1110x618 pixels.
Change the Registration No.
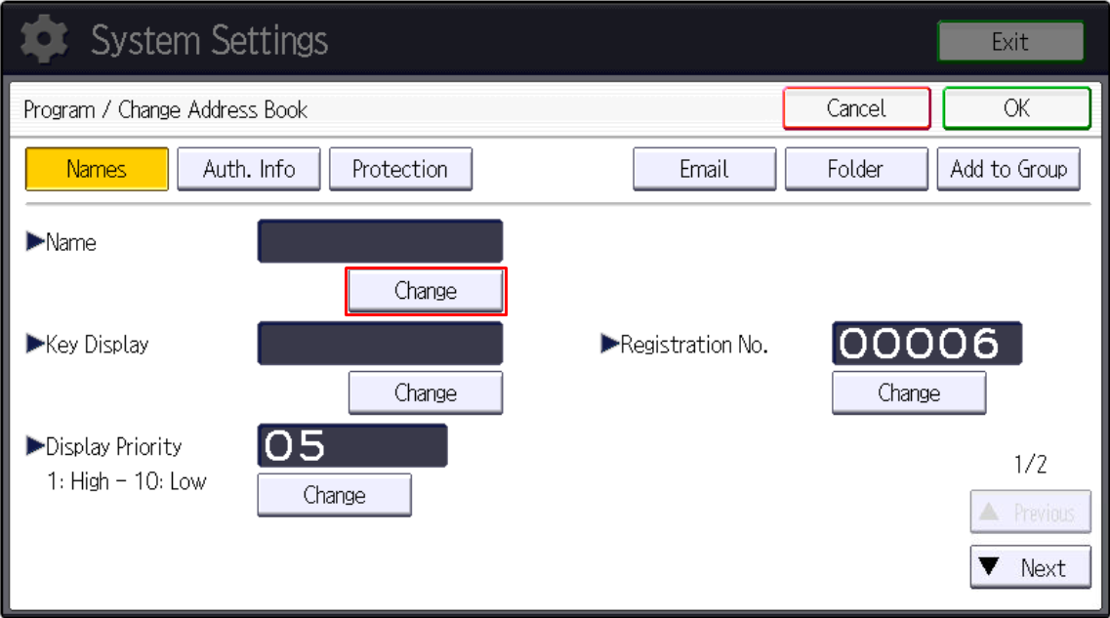[x=908, y=392]
